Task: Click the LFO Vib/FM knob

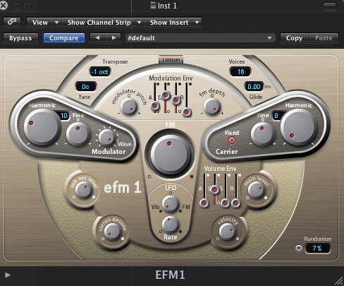Action: [171, 204]
